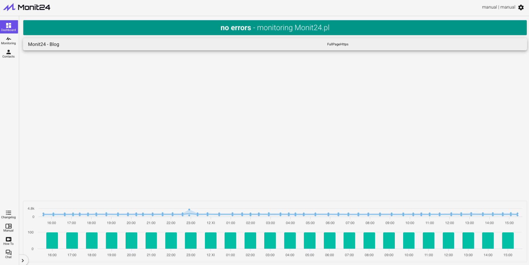Expand the sidebar with chevron arrow
529x265 pixels.
coord(23,261)
